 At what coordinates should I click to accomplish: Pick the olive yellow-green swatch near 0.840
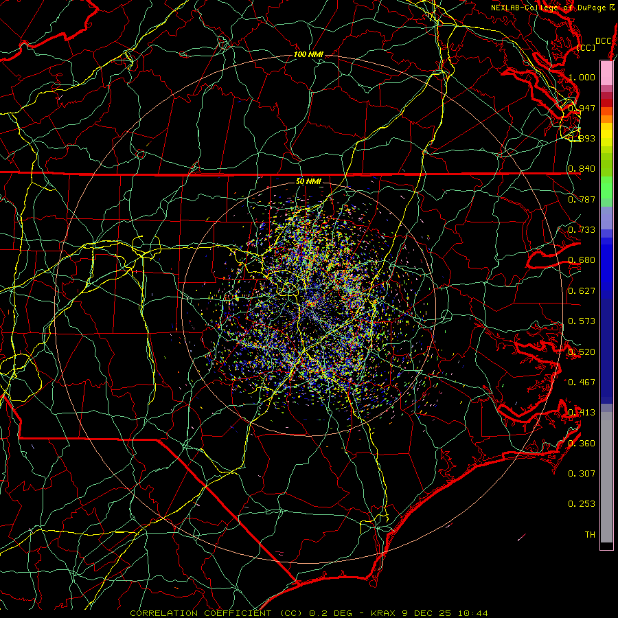click(x=606, y=164)
